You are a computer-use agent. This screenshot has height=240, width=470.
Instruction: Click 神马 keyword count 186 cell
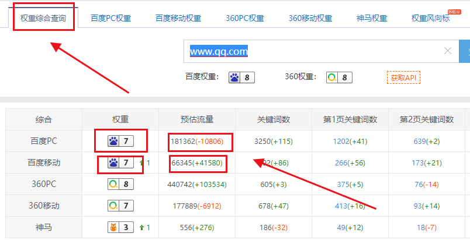[274, 228]
